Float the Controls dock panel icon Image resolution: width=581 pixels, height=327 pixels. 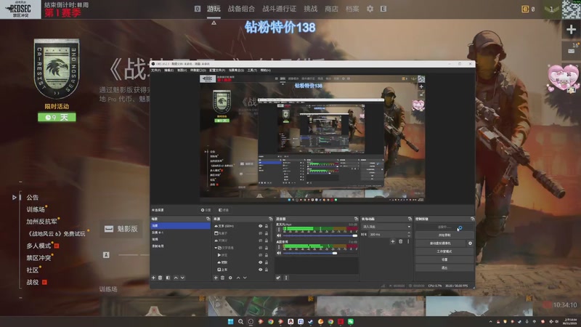[472, 219]
